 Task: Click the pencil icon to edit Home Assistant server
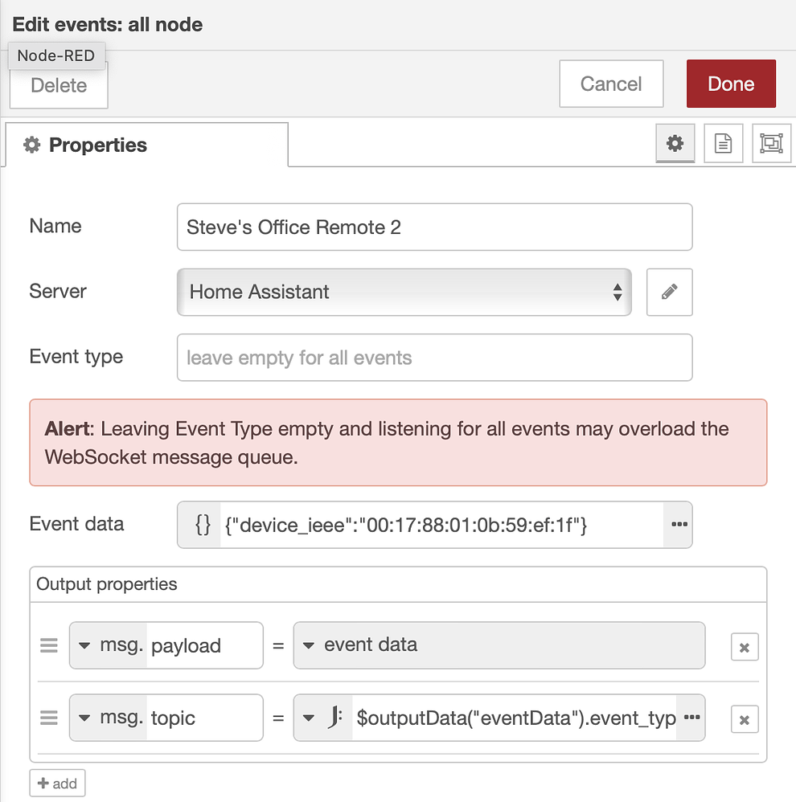670,292
